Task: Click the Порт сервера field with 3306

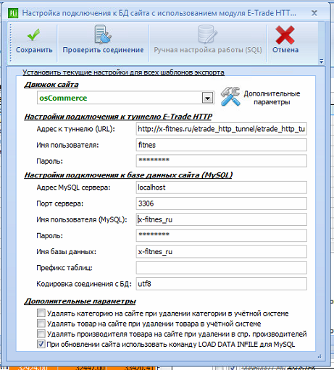Action: point(221,203)
